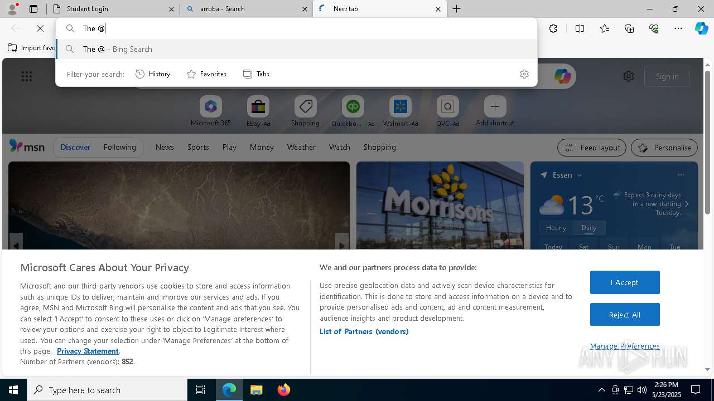Open Task View on the taskbar
The image size is (714, 401).
tap(201, 390)
